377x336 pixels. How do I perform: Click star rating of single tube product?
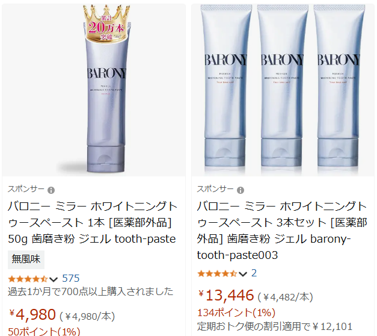[x=28, y=279]
